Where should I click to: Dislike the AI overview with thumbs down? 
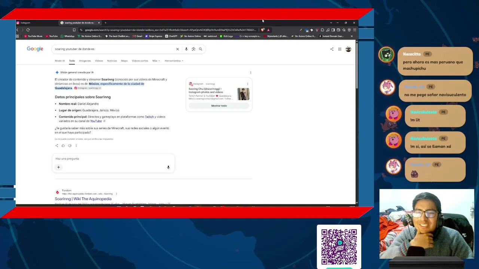(x=70, y=146)
